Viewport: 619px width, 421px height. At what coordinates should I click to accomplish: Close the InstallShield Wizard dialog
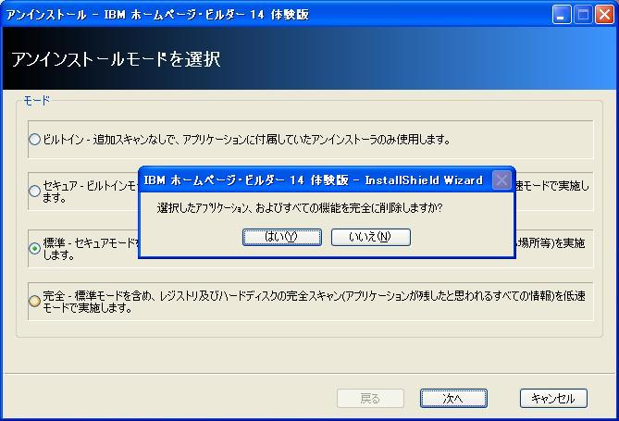(501, 180)
